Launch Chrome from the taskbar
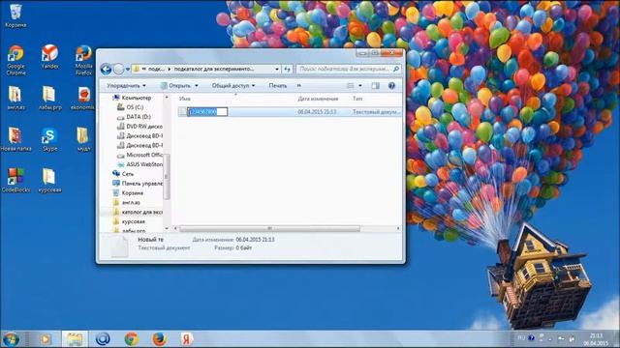The image size is (620, 348). pyautogui.click(x=131, y=339)
